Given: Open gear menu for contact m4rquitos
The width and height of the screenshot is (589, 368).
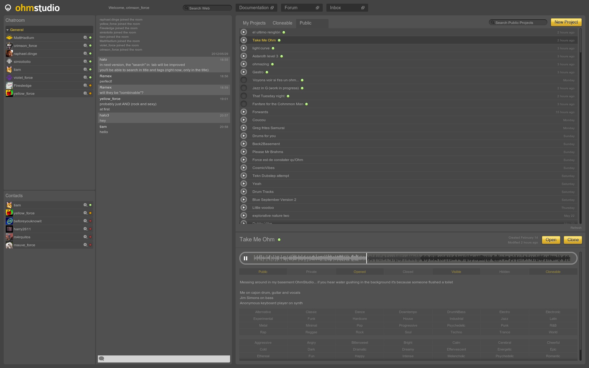Looking at the screenshot, I should (85, 237).
